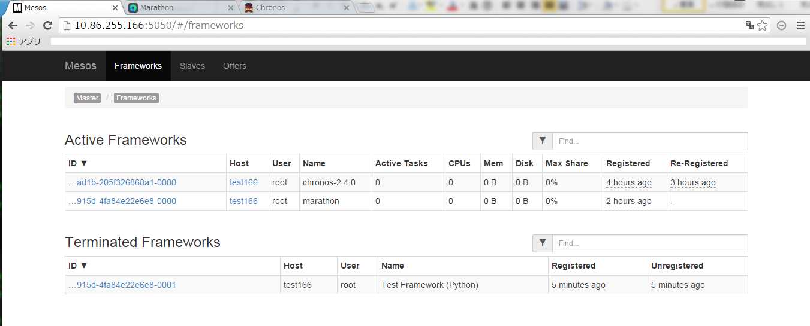Viewport: 810px width, 326px height.
Task: Open terminated framework …915d-4fa84e22e6e8-0001
Action: coord(122,285)
